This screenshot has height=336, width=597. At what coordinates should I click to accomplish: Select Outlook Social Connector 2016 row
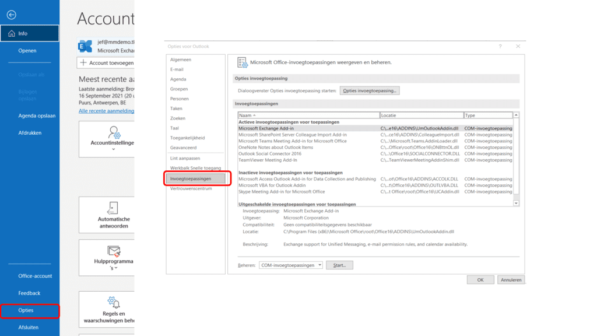tap(375, 154)
